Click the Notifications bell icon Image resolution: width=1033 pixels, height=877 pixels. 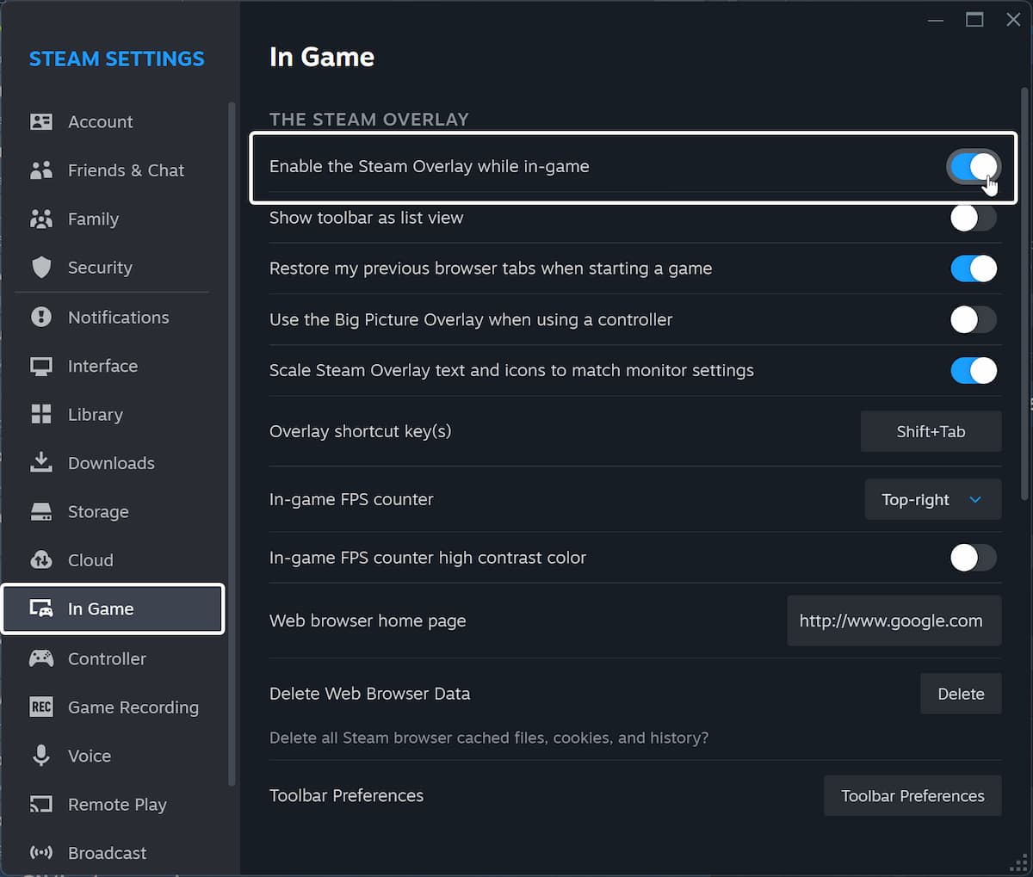tap(41, 317)
